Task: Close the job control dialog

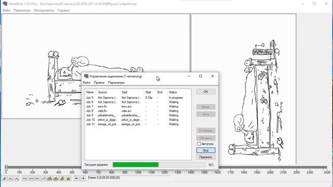Action: tap(212, 76)
